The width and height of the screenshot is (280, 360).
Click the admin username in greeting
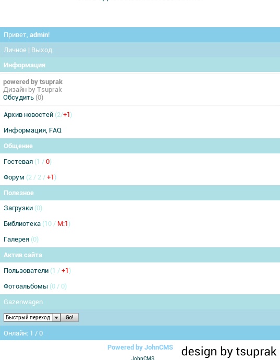[39, 34]
